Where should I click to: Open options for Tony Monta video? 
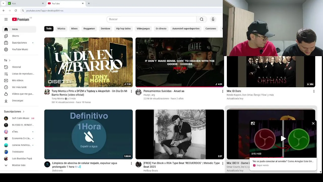point(131,91)
